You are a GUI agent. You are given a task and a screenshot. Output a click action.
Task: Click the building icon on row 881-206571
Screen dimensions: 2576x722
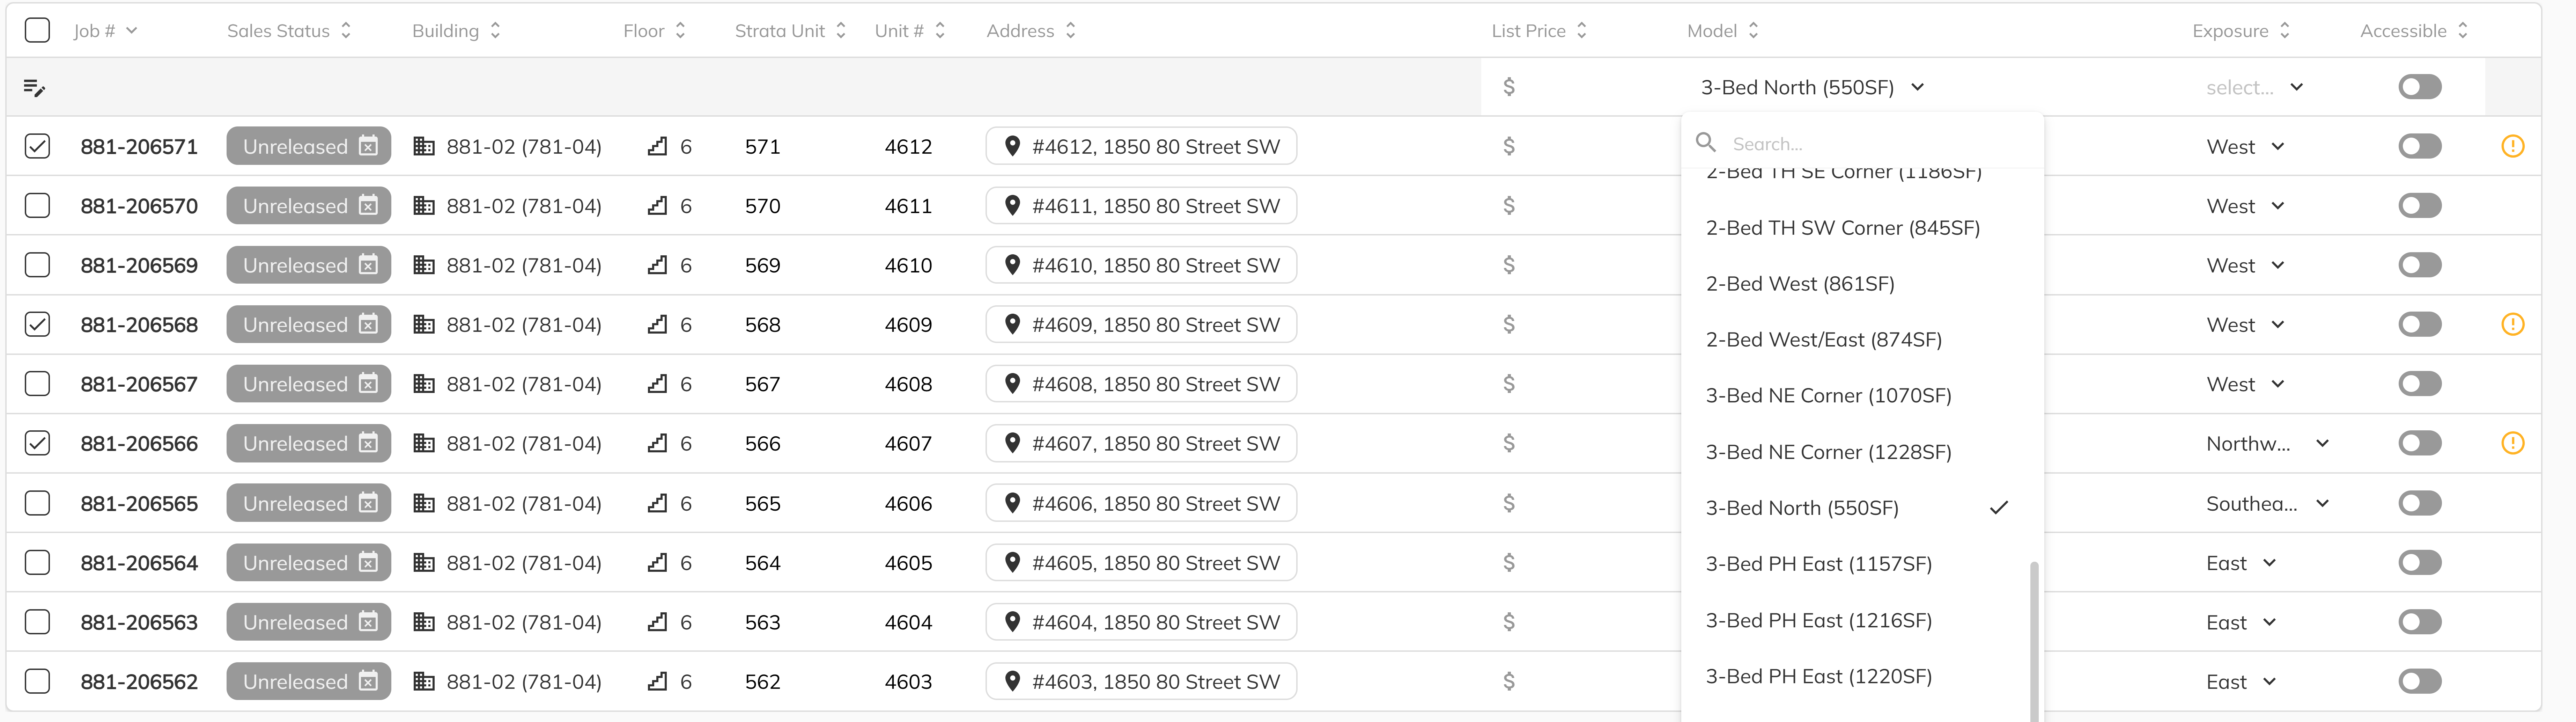pos(425,146)
